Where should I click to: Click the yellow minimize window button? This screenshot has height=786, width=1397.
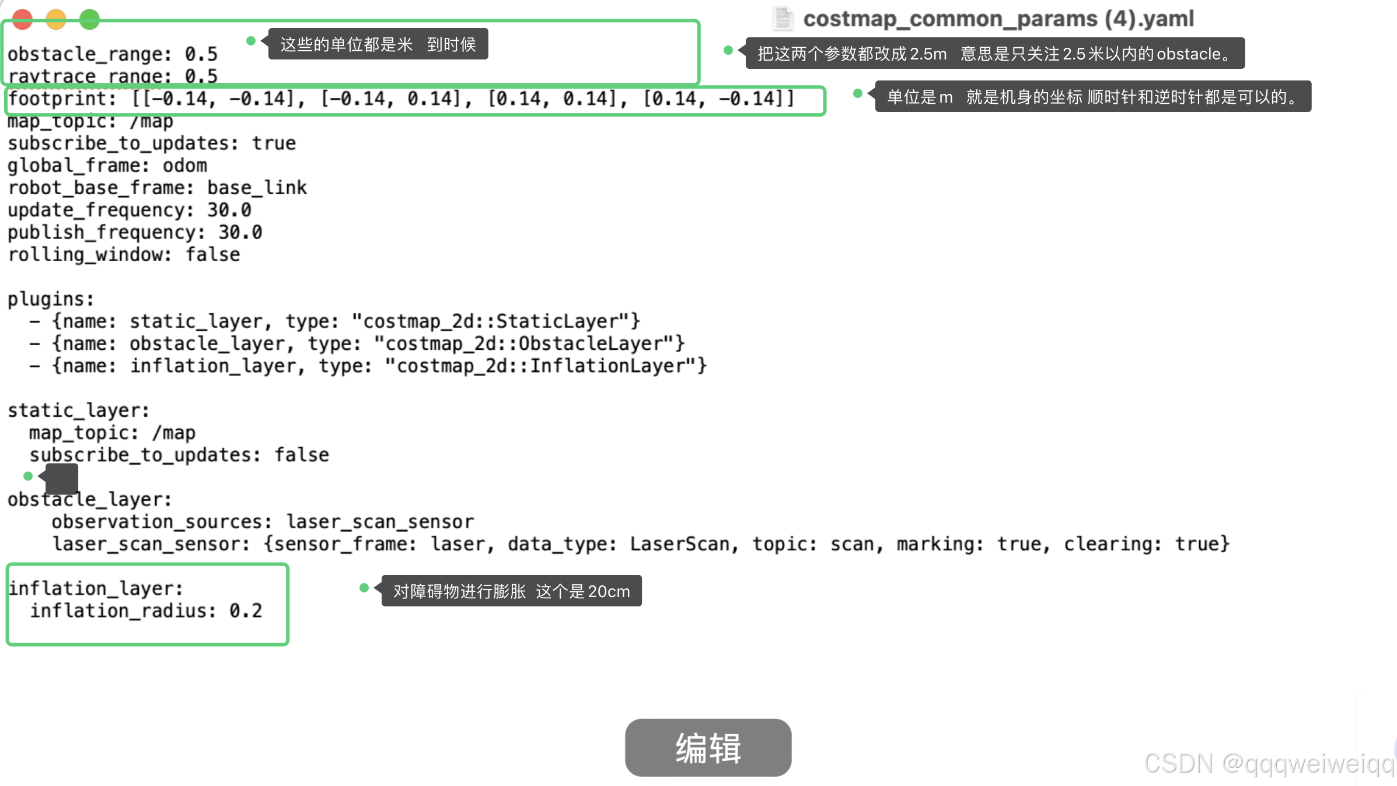coord(56,19)
